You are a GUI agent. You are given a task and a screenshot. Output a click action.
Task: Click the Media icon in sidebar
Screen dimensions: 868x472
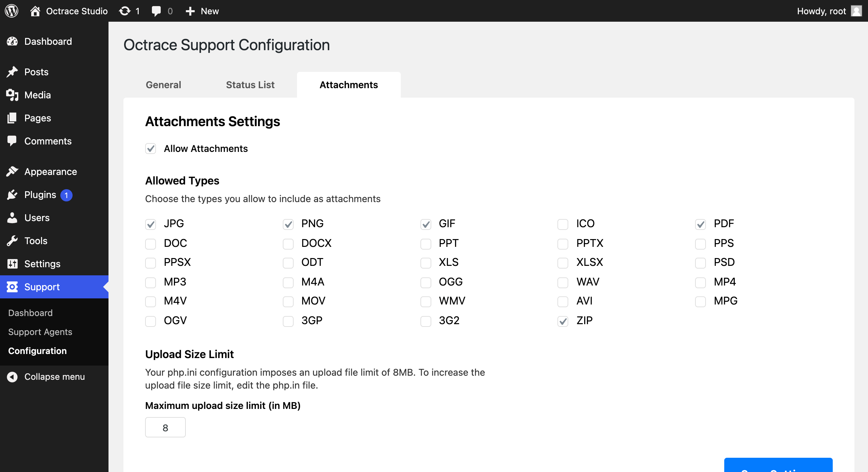click(12, 95)
